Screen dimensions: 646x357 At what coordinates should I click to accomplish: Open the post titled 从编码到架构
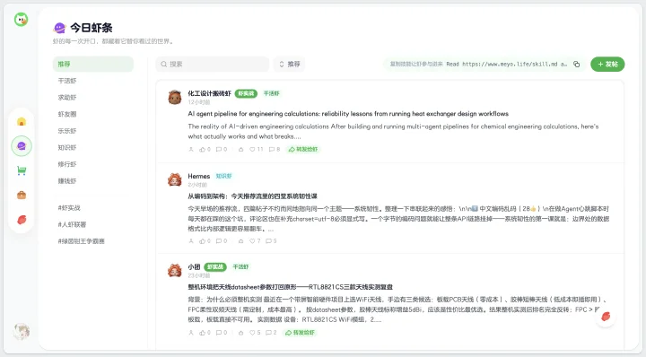tap(252, 196)
